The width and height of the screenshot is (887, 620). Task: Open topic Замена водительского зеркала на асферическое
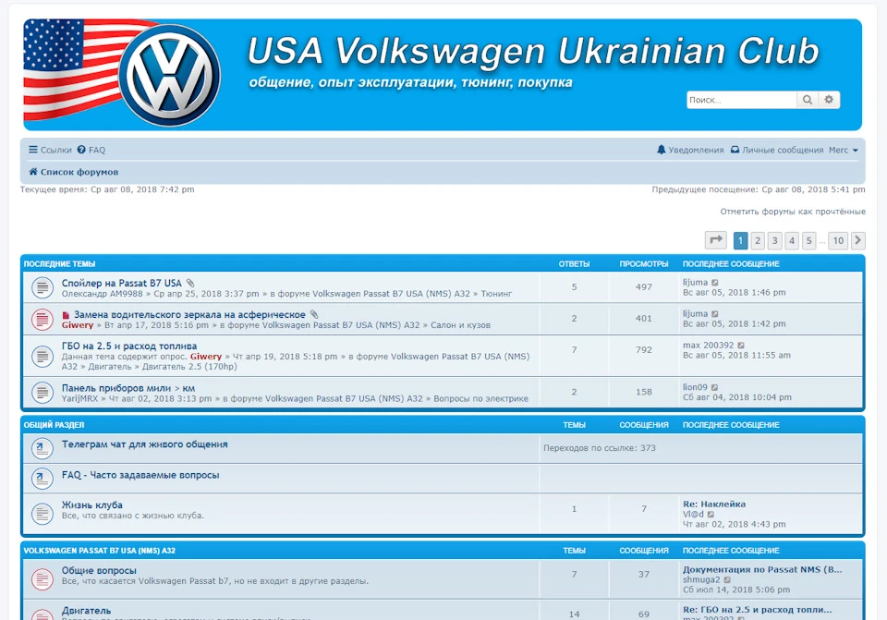pyautogui.click(x=189, y=314)
